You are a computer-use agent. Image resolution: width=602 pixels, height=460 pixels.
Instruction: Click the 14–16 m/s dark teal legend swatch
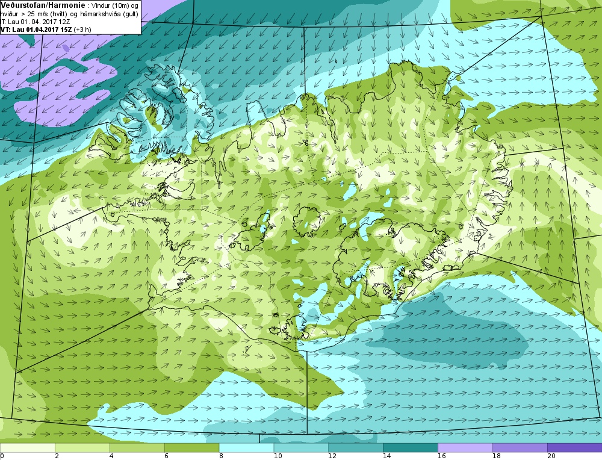coord(411,448)
